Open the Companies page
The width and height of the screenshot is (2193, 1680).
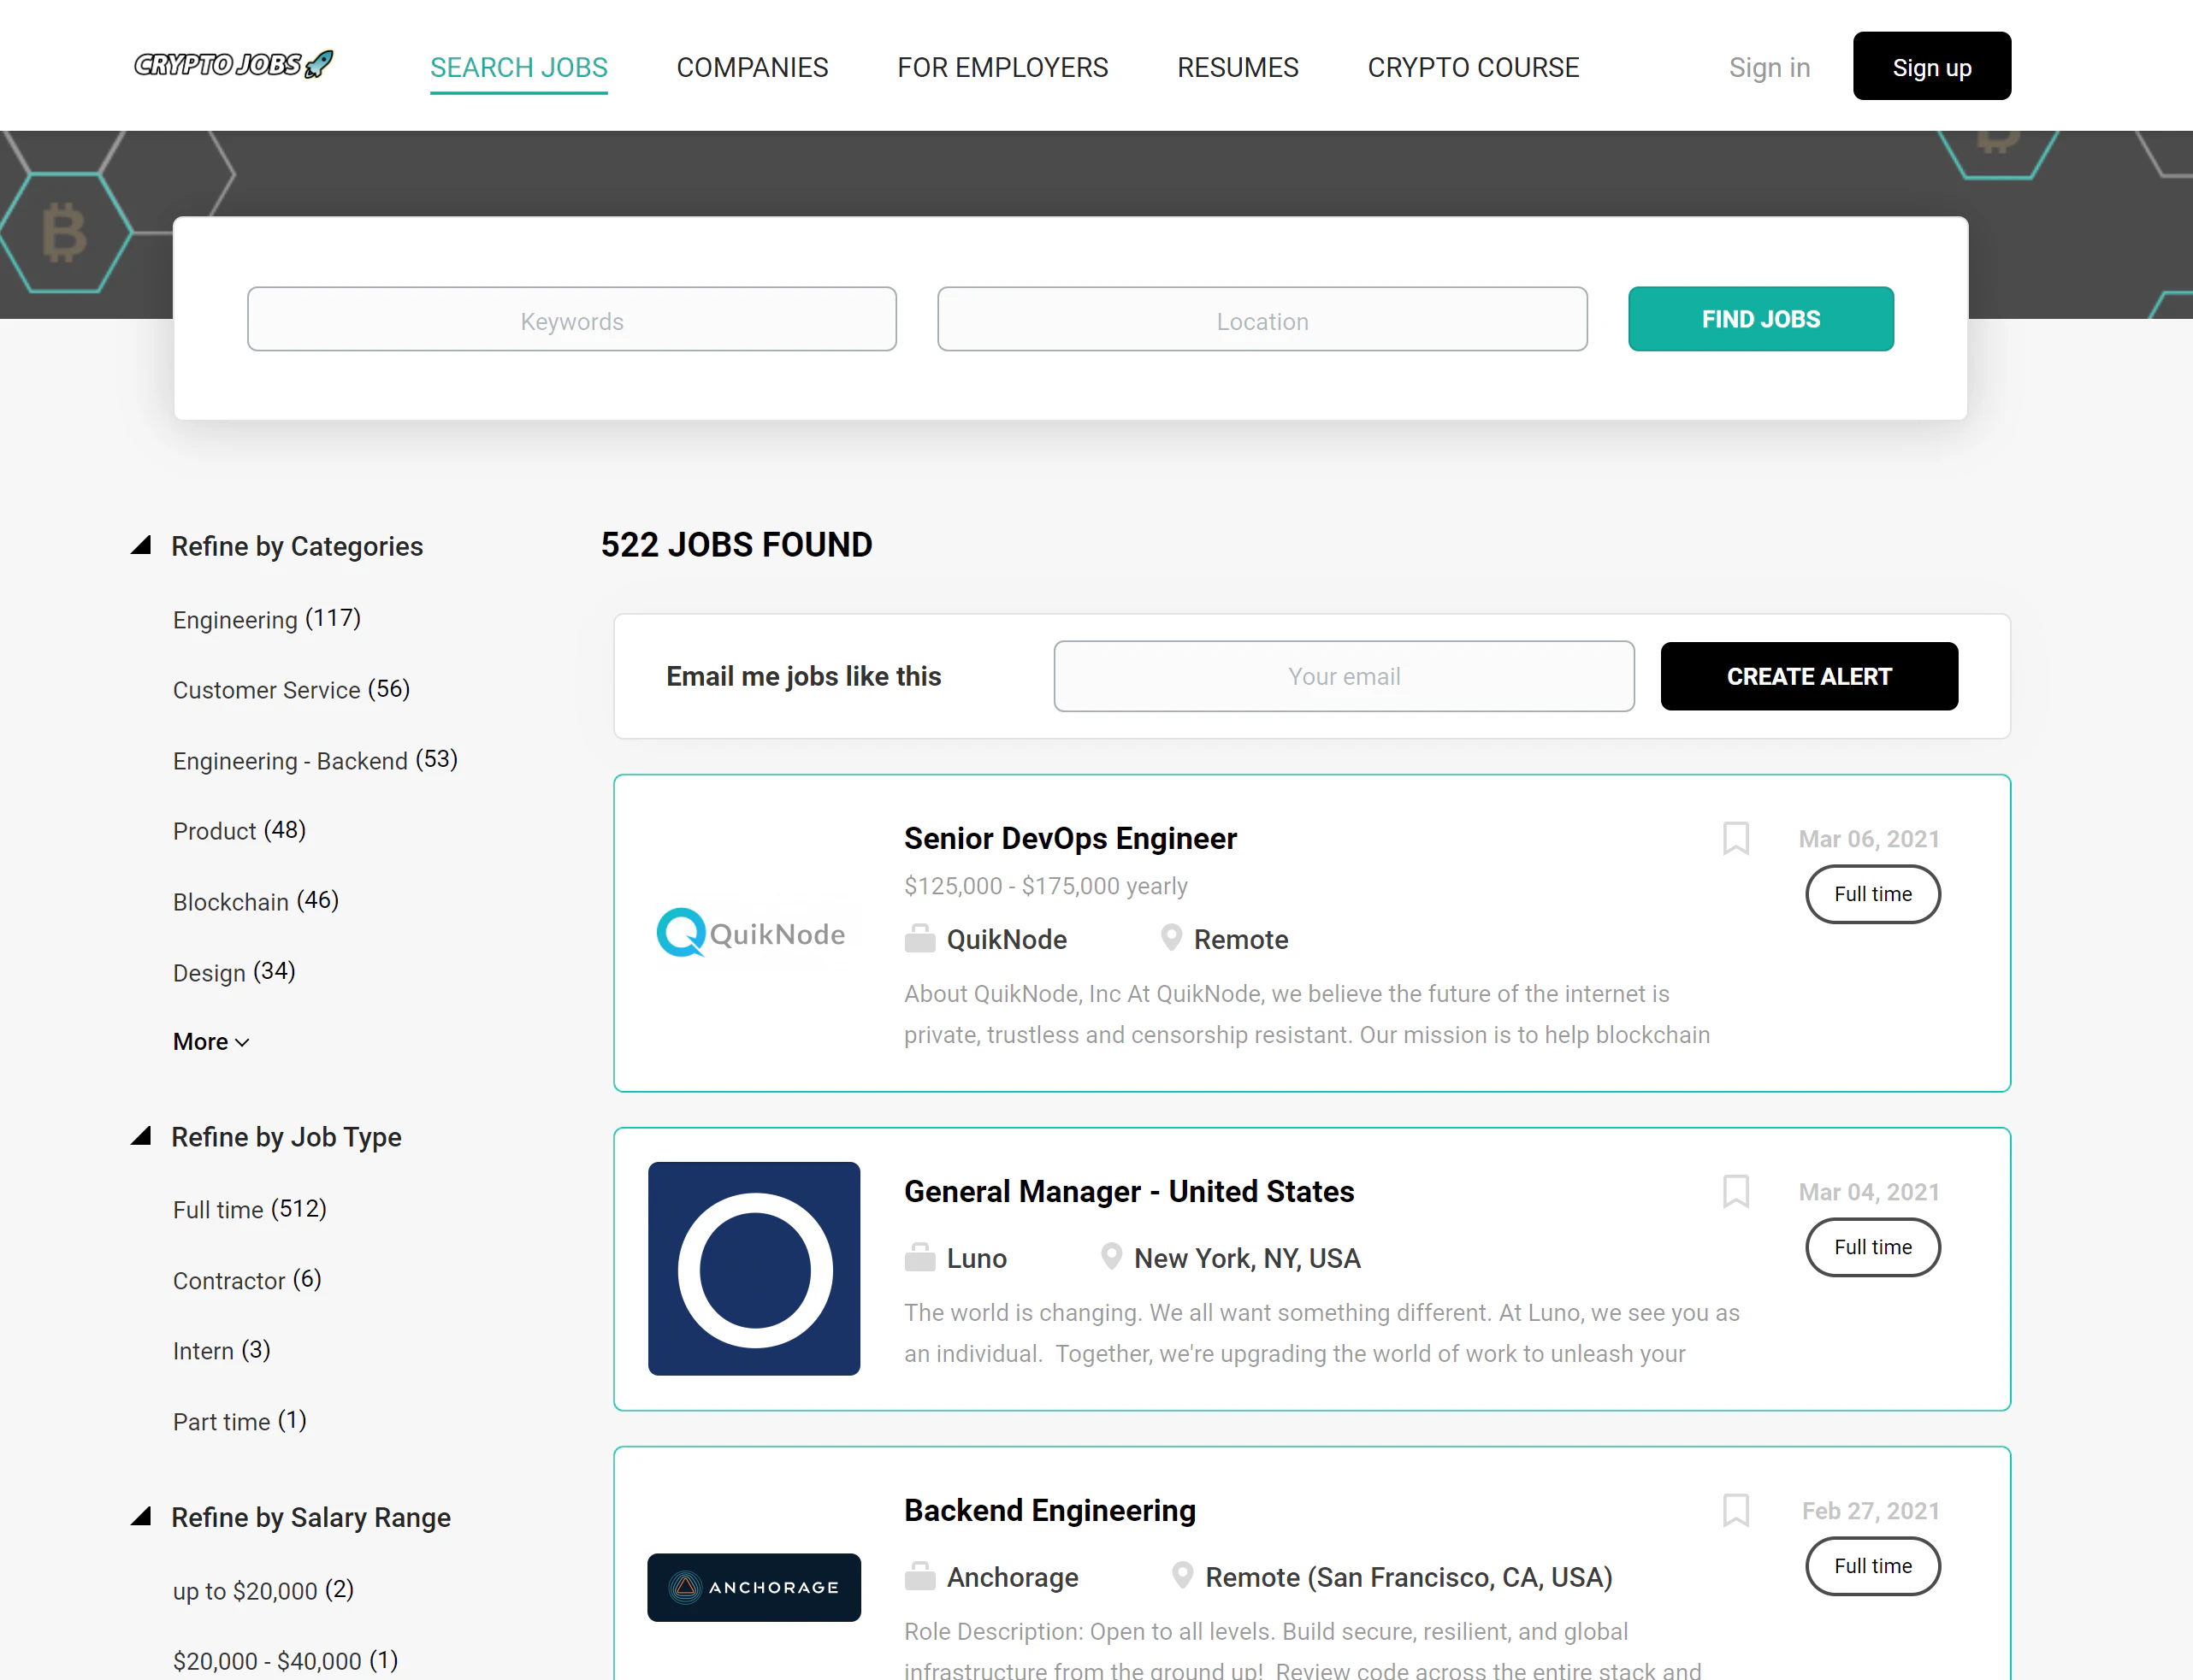[753, 67]
